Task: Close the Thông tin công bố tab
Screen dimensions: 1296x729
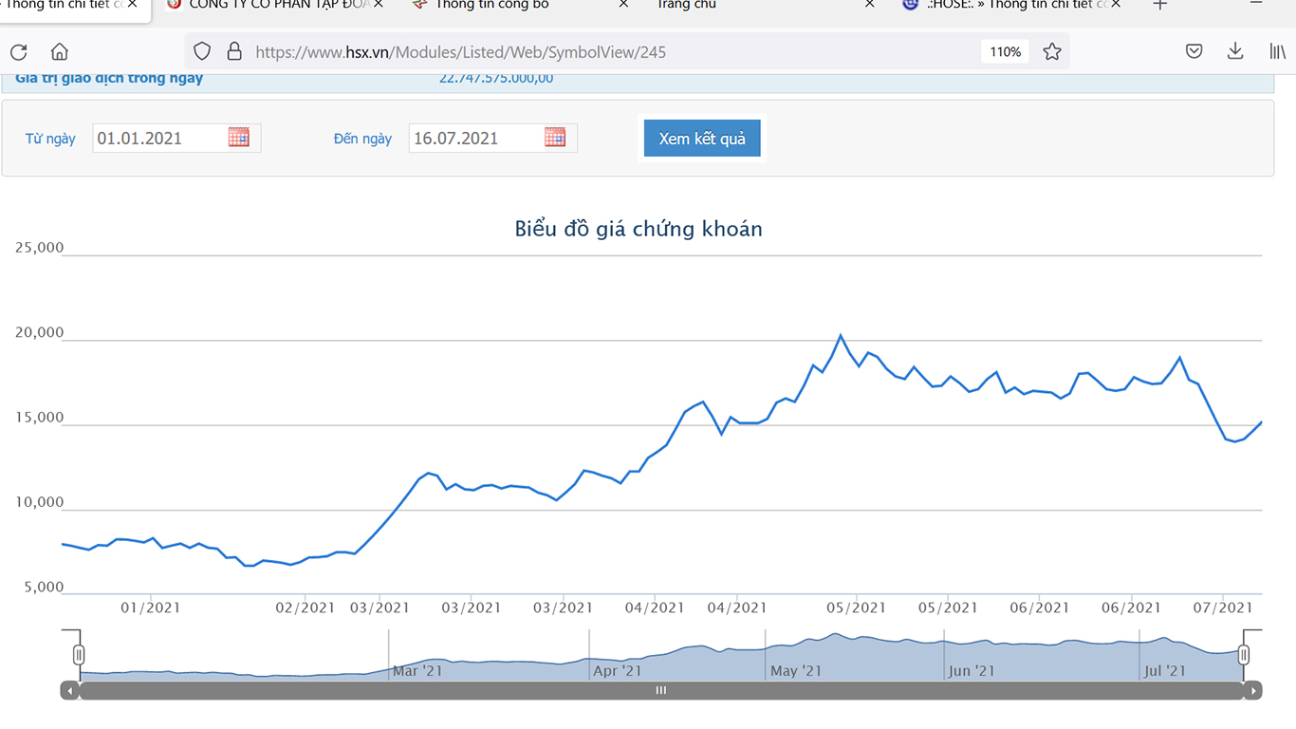Action: [623, 5]
